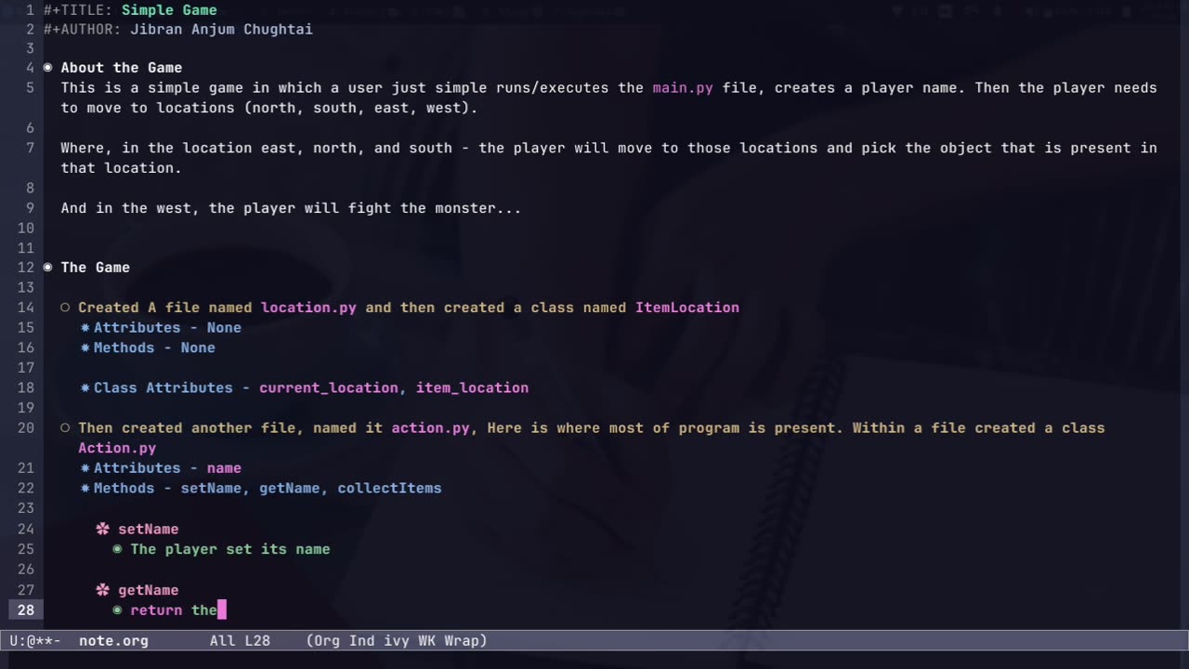Click 'current_location, item_location' text
Screen dimensions: 1189x669
[394, 388]
